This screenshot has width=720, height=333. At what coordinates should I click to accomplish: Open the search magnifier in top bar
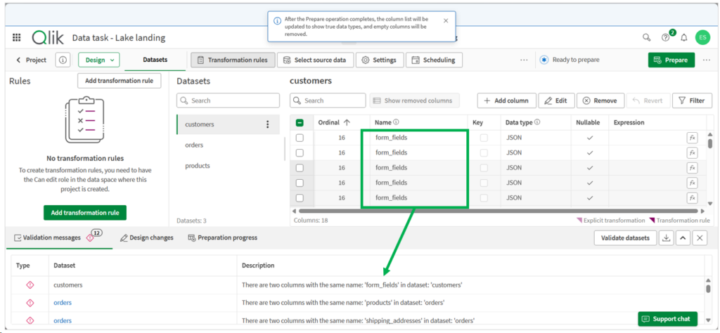pos(646,38)
